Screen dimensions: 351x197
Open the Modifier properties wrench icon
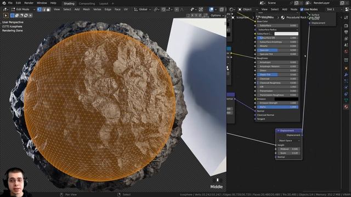(x=346, y=74)
